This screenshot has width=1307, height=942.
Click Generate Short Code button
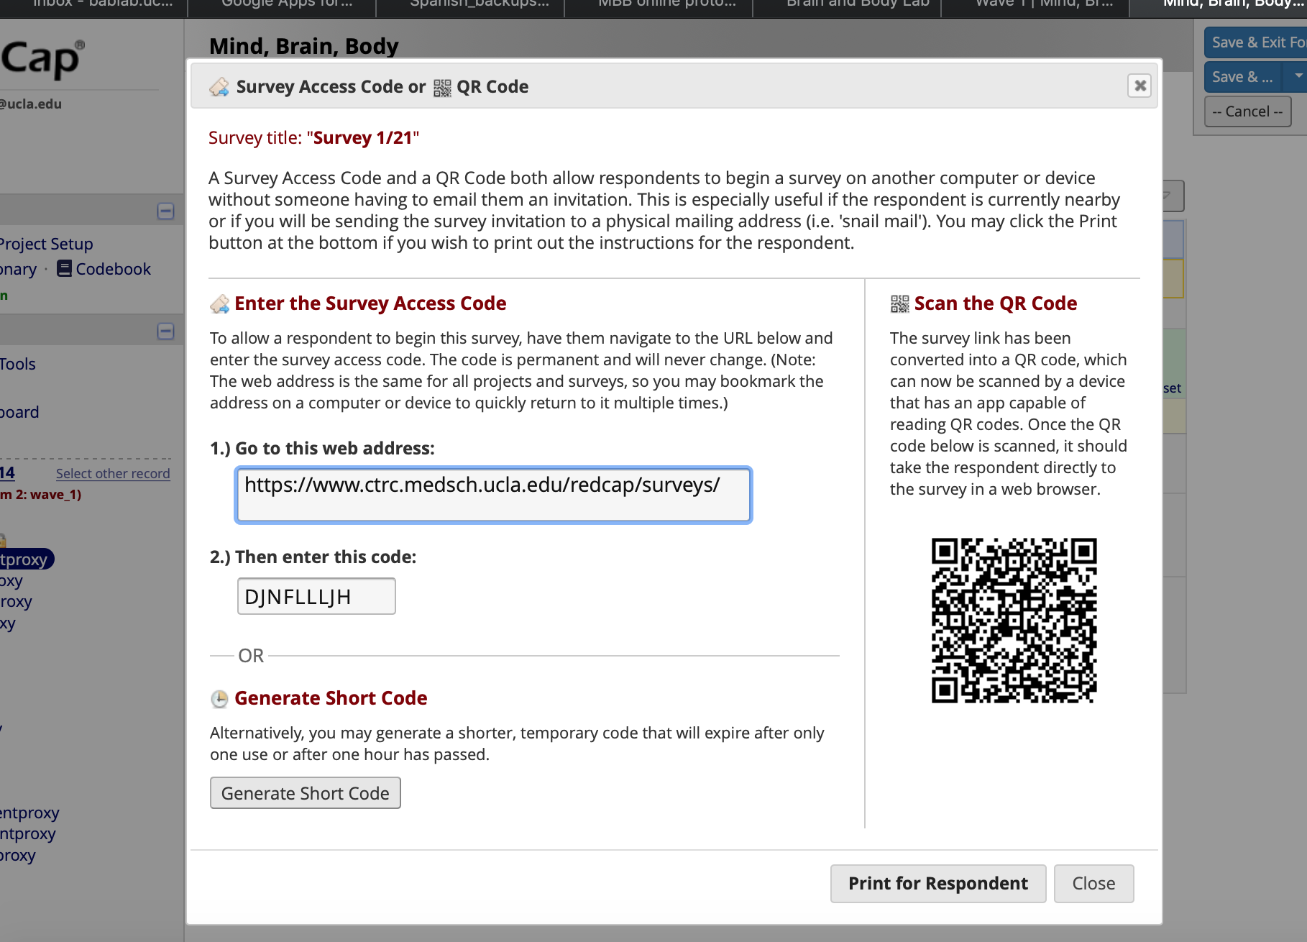click(x=305, y=793)
